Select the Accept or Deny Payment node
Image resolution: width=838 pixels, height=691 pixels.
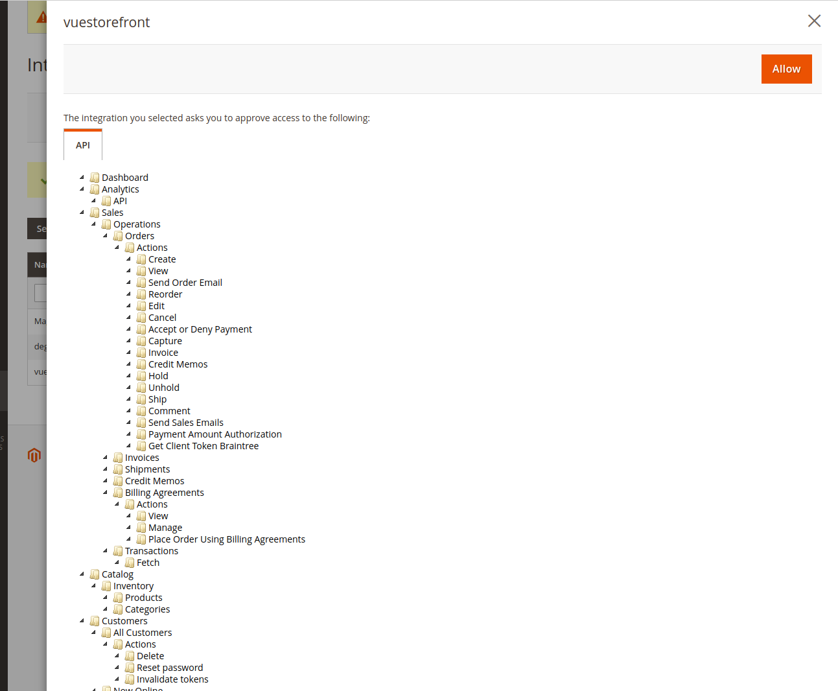point(200,329)
